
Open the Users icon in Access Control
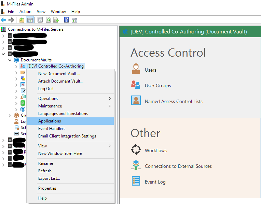click(136, 69)
